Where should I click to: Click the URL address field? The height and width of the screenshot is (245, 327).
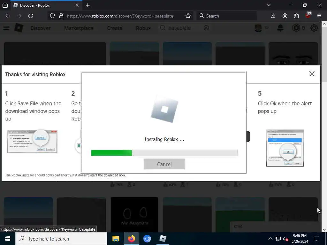tap(120, 16)
